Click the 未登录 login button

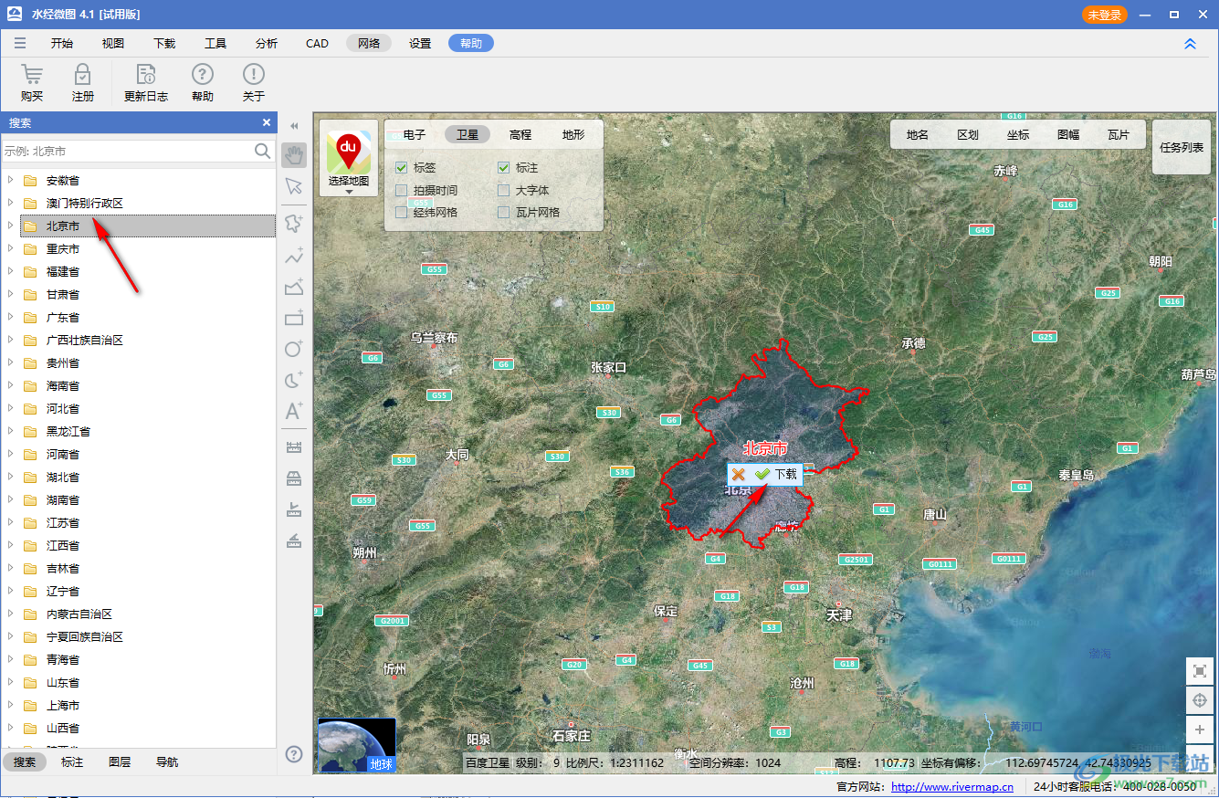(1105, 15)
